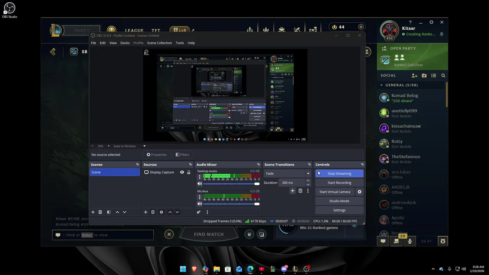Zoom out preview with minus icon
This screenshot has height=275, width=489.
click(x=92, y=146)
